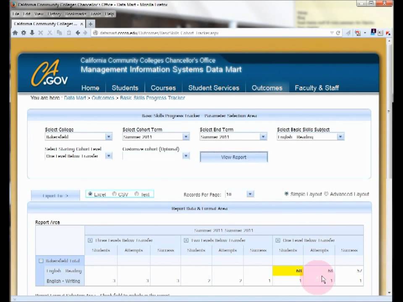403x302 pixels.
Task: Click the English - Writing row label
Action: tap(63, 281)
